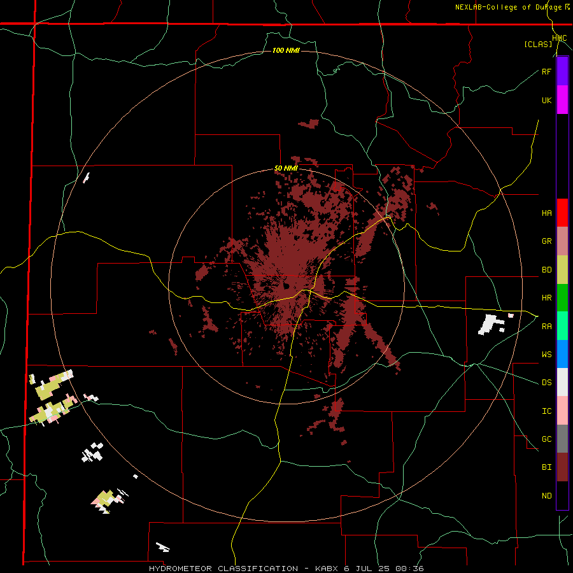This screenshot has height=573, width=573.
Task: Click the [CLAS] legend heading
Action: point(538,45)
